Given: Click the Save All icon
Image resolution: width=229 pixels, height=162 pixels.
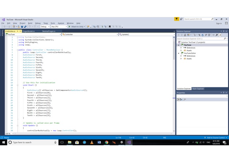Looking at the screenshot, I should point(25,27).
